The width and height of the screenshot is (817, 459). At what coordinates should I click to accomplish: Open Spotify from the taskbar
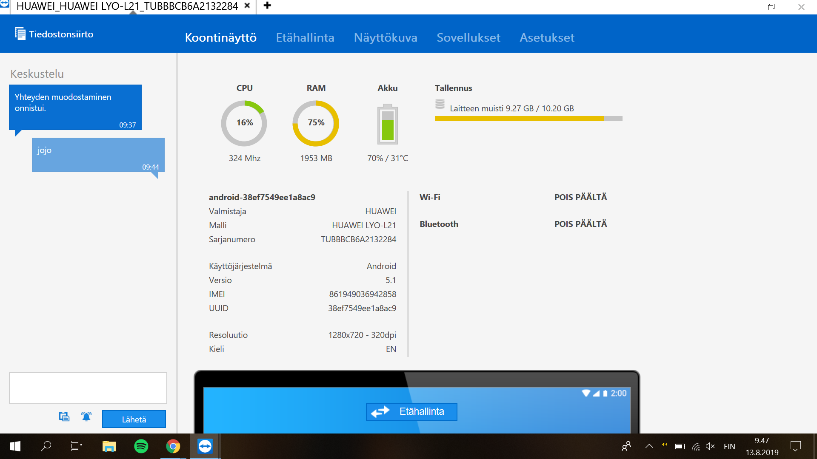point(141,446)
